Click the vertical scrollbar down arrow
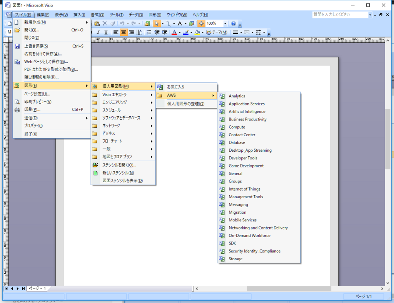 [x=388, y=283]
